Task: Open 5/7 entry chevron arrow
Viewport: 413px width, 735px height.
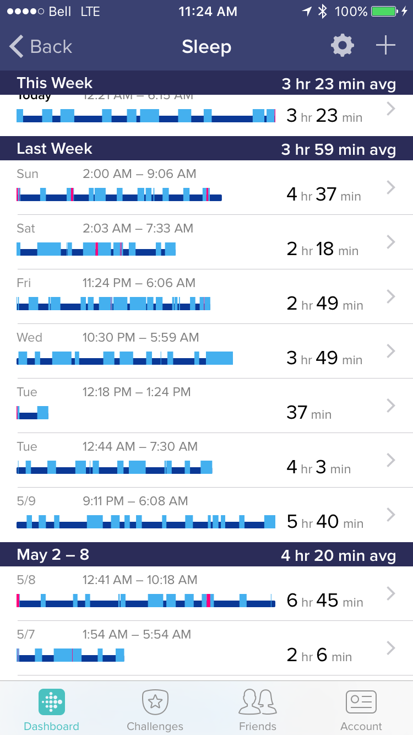Action: point(391,648)
